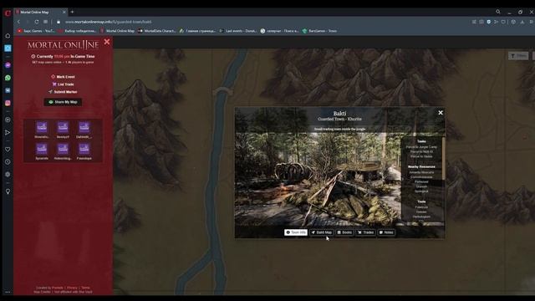Screen dimensions: 535x301
Task: Open the YouTube bookmark
Action: [36, 31]
